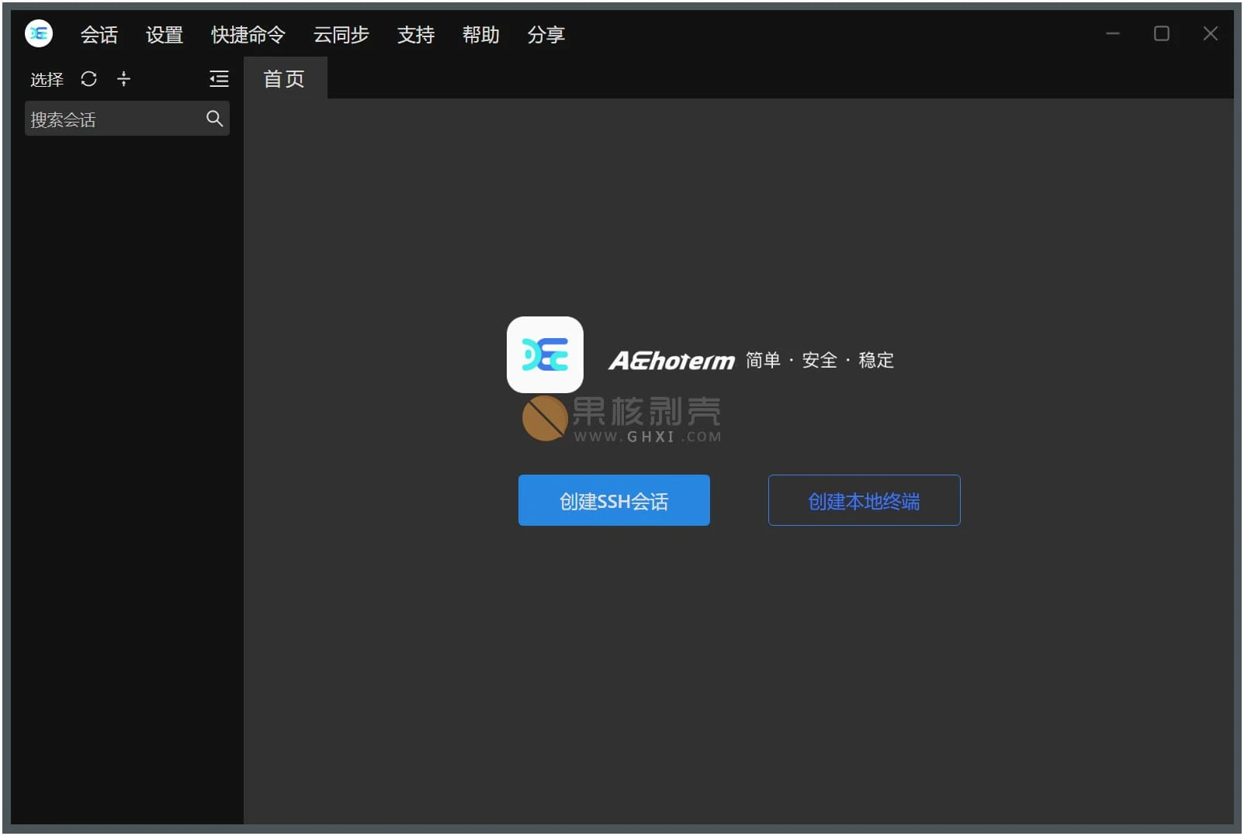The width and height of the screenshot is (1244, 836).
Task: Hide the session sidebar panel
Action: point(219,79)
